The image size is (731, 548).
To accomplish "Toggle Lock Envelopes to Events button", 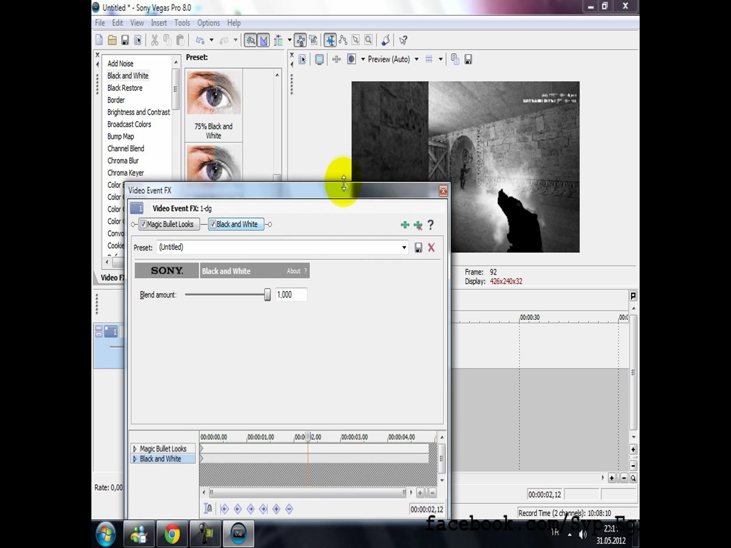I will click(300, 40).
